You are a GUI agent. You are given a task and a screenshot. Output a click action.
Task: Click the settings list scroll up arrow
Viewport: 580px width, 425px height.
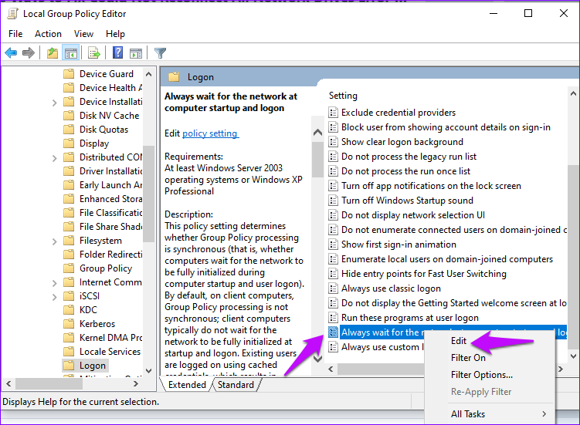point(573,93)
